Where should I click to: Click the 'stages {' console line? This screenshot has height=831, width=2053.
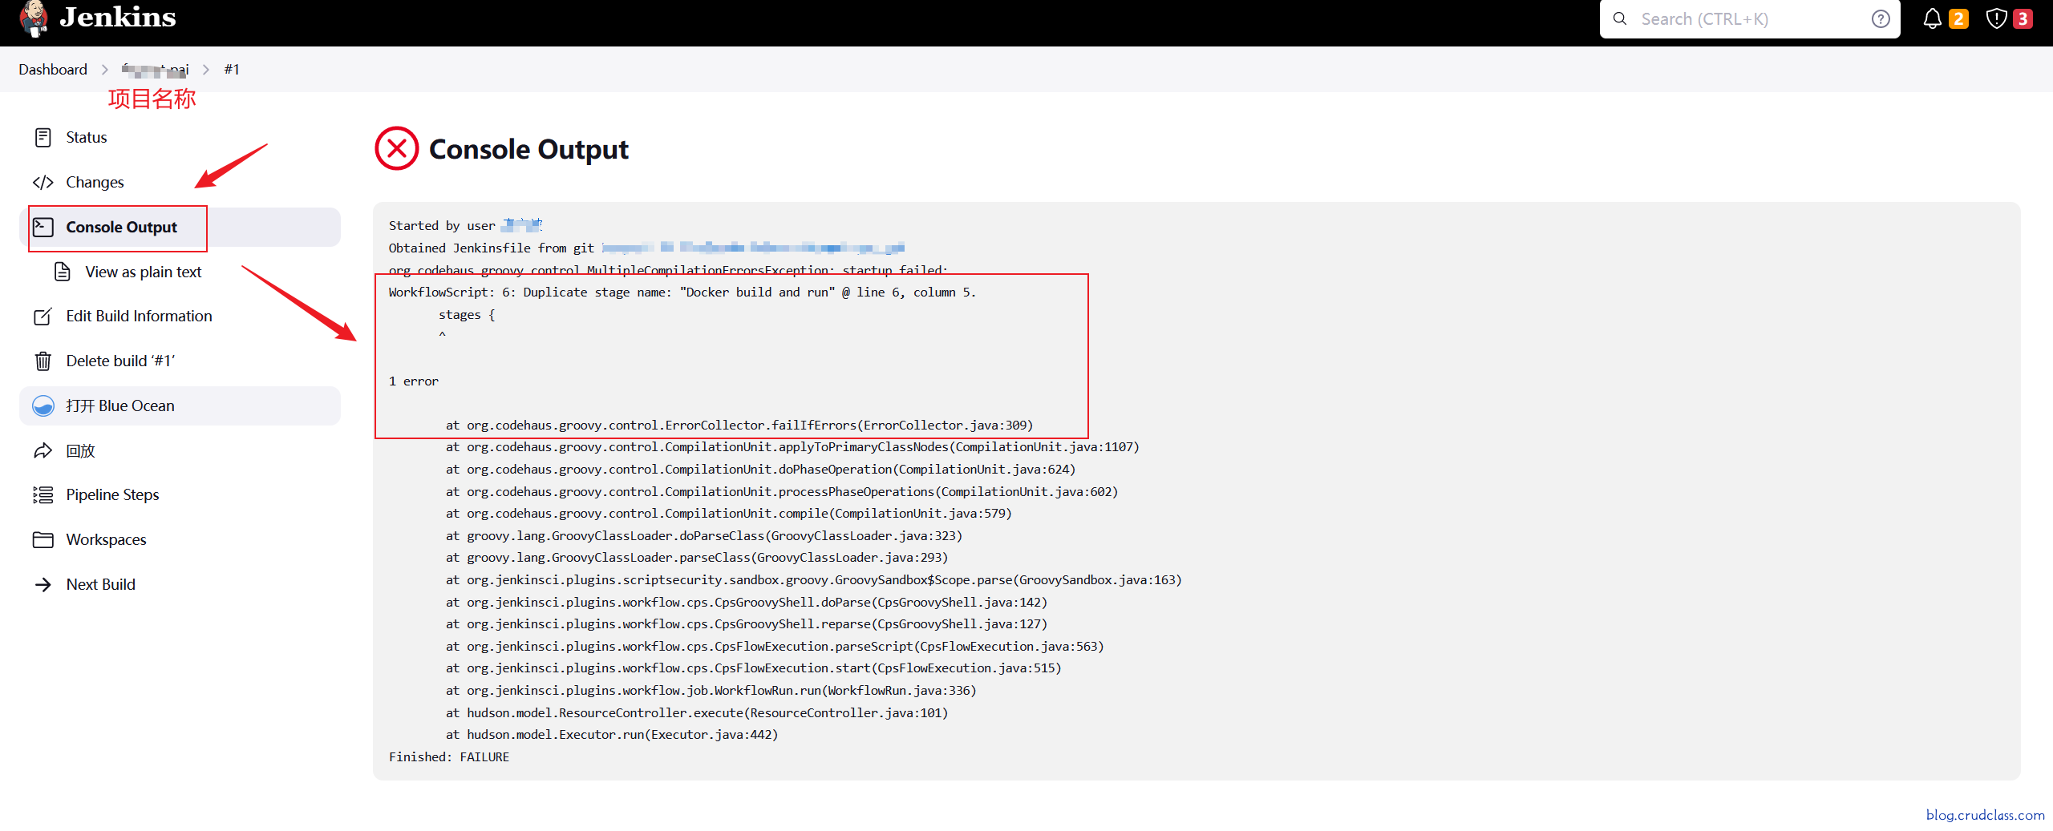(467, 315)
